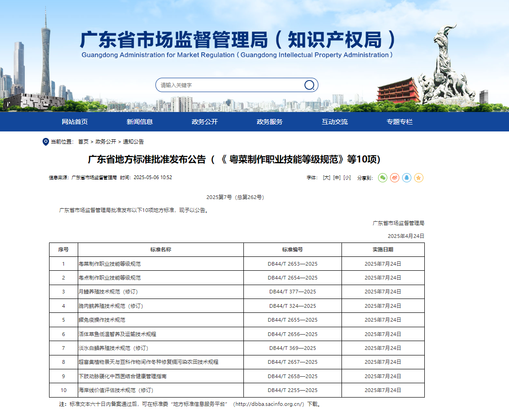
Task: Select row 海岸线价值评估技术规范（修订）
Action: point(236,390)
